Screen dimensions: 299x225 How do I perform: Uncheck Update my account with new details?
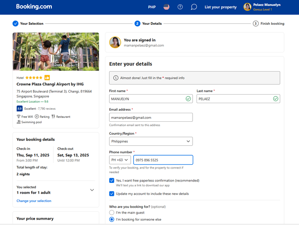tap(112, 194)
